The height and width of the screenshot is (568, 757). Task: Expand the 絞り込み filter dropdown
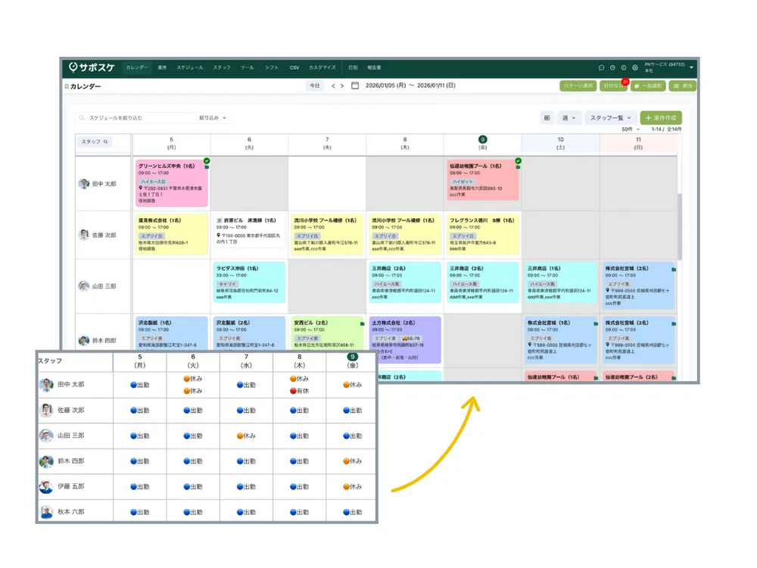click(x=213, y=118)
